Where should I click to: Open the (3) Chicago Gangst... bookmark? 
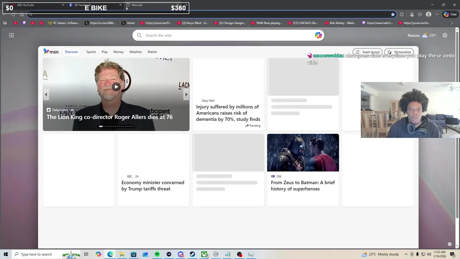point(229,23)
